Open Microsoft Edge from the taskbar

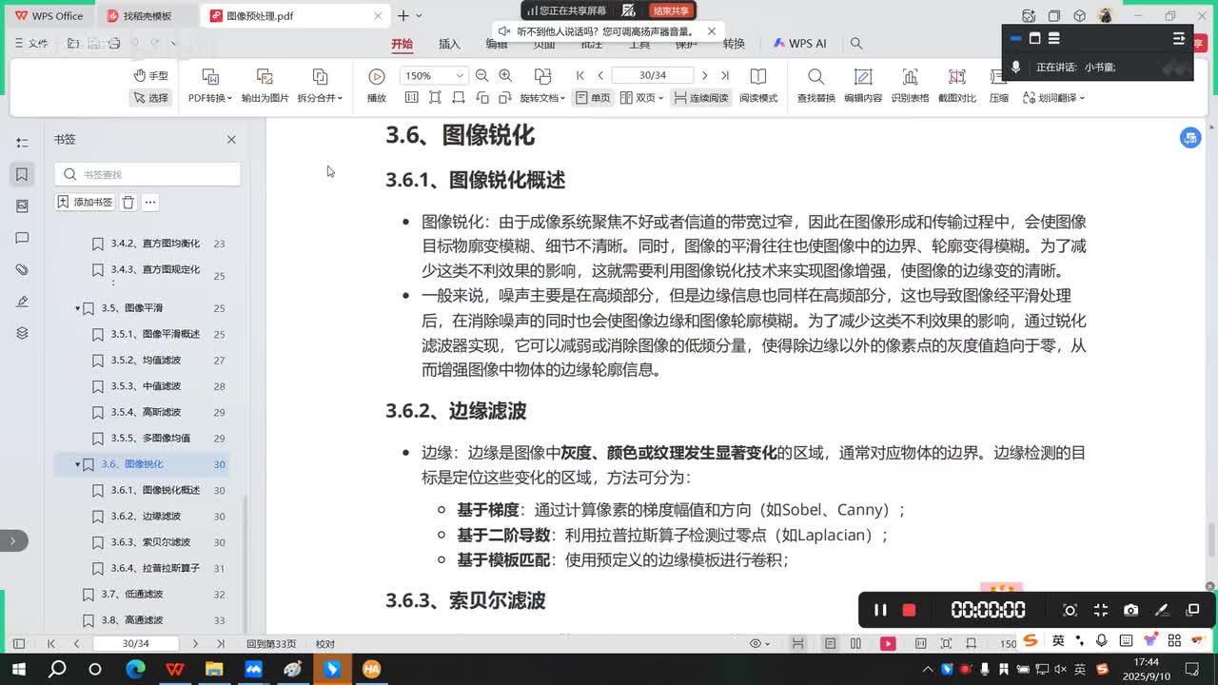(x=134, y=670)
